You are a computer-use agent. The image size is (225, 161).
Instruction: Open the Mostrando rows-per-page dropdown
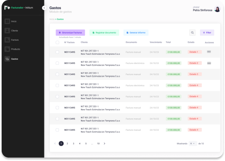[x=193, y=144]
